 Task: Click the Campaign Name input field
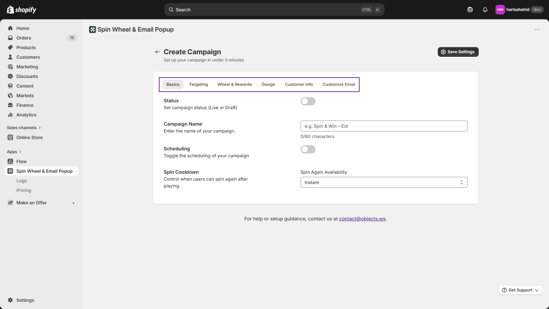click(384, 126)
